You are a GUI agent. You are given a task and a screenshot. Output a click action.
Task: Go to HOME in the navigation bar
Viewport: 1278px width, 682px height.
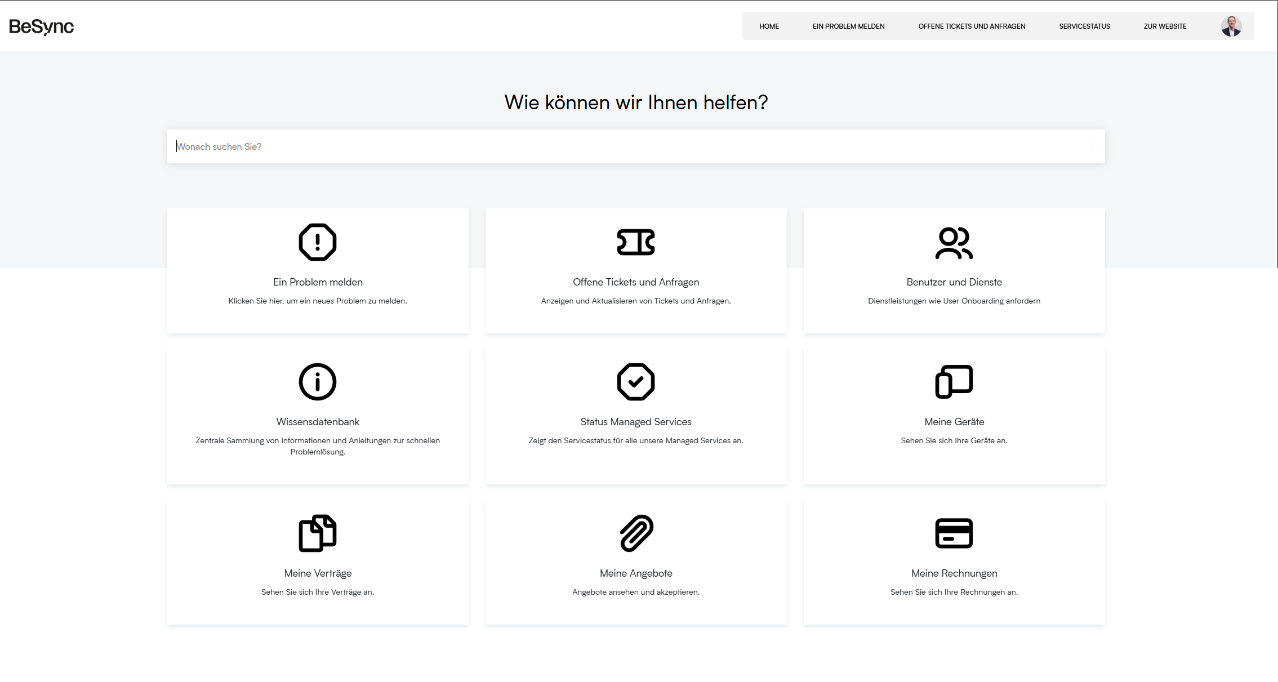769,26
